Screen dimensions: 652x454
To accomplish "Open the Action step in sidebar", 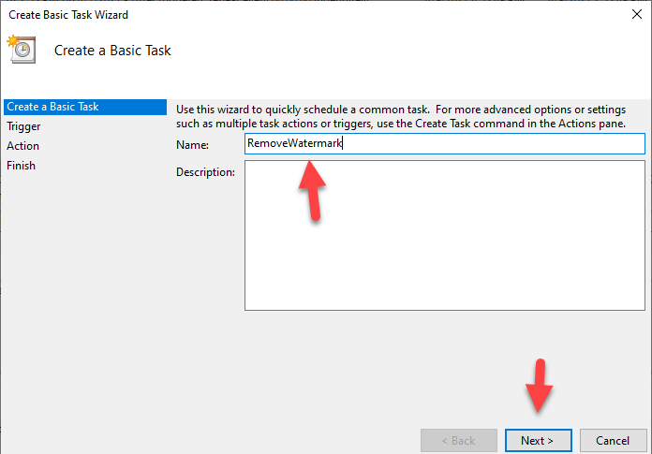I will (x=23, y=146).
